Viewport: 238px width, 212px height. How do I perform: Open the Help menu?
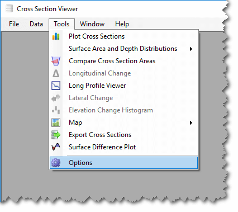tap(122, 24)
